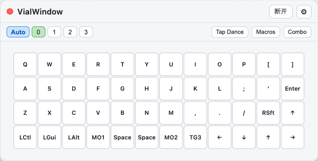Viewport: 318px width, 161px height.
Task: Toggle the Auto layer mode
Action: pyautogui.click(x=18, y=32)
